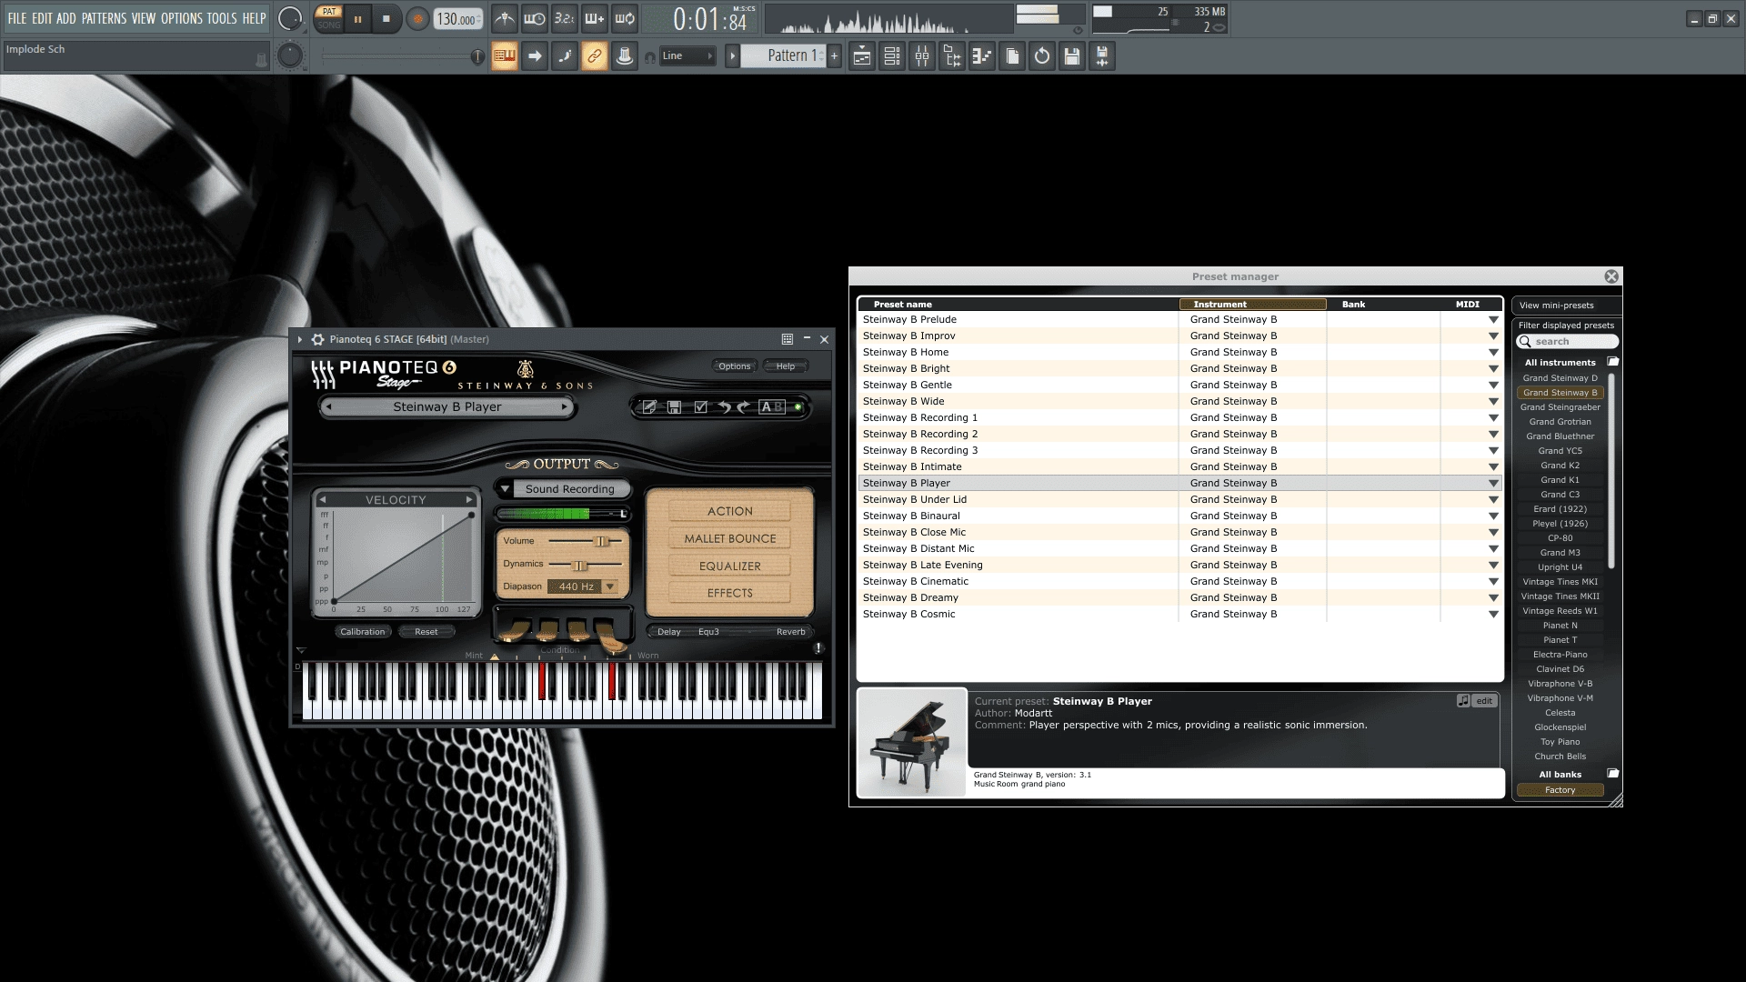Image resolution: width=1746 pixels, height=982 pixels.
Task: Click the Pianoteq checkmark freeze icon
Action: coord(700,407)
